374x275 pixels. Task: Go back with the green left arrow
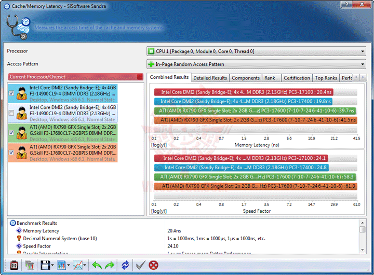coord(97,265)
